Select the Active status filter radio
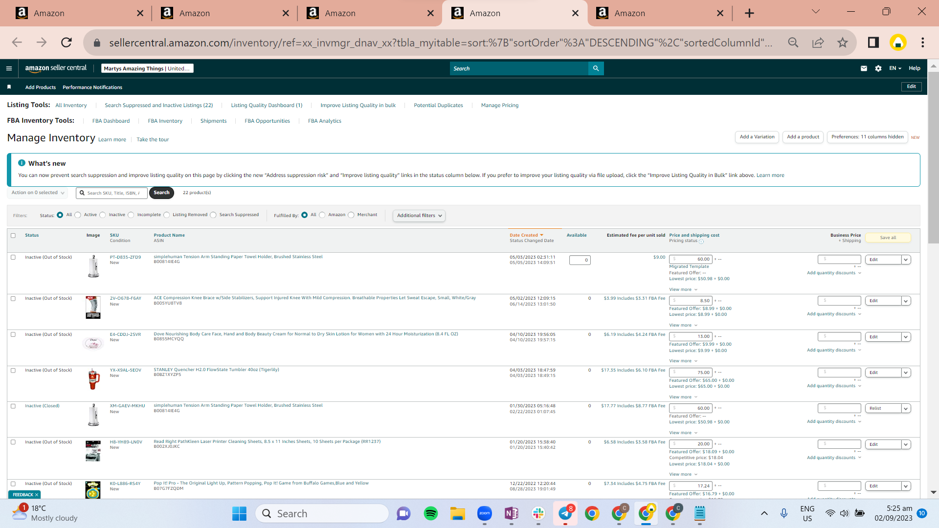Viewport: 939px width, 528px height. click(78, 215)
